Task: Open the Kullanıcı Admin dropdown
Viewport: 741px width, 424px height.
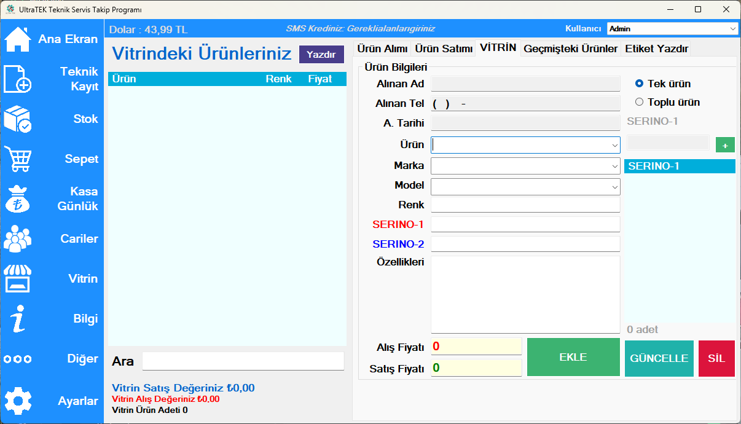Action: [733, 29]
